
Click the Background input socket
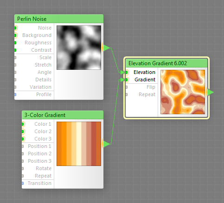(15, 35)
